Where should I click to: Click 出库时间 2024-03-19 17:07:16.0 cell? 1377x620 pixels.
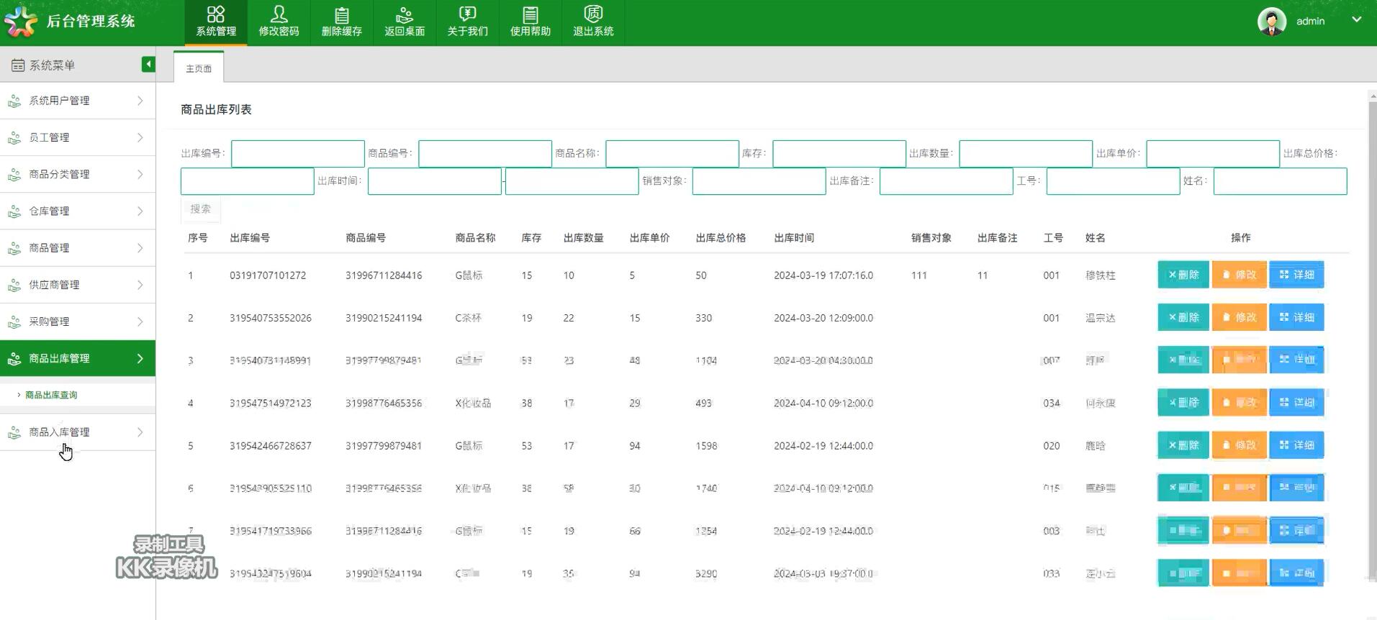pyautogui.click(x=823, y=275)
